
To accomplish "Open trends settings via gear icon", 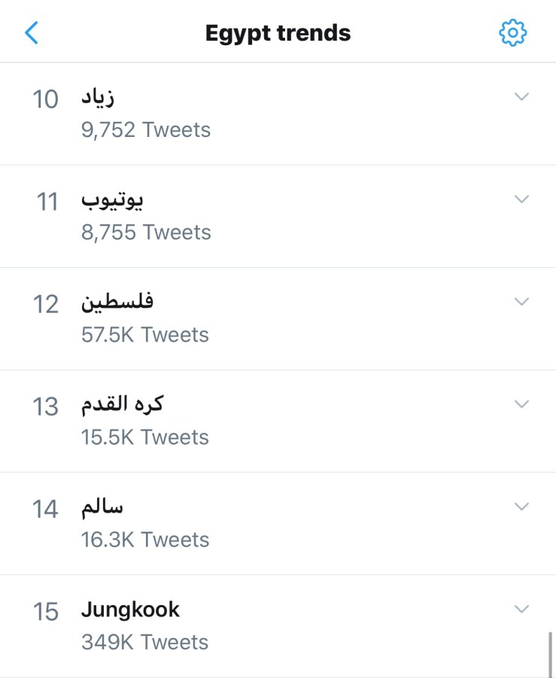I will pyautogui.click(x=513, y=33).
